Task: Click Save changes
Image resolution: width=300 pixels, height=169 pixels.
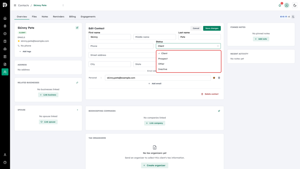Action: [x=212, y=28]
